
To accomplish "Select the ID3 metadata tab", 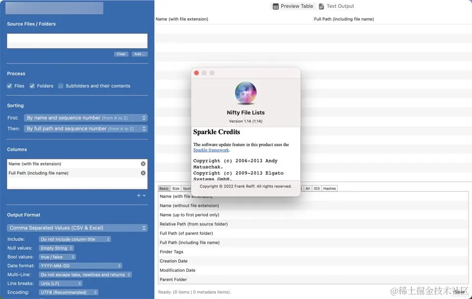I will [x=317, y=189].
